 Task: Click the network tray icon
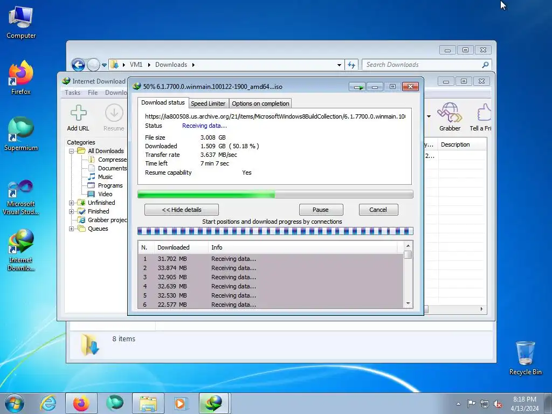[485, 404]
